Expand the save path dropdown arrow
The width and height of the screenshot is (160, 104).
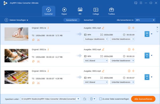[x=78, y=99]
